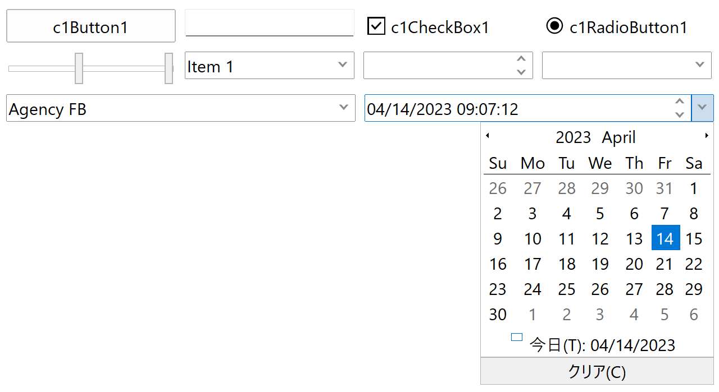
Task: Open the Item 1 combo box dropdown
Action: click(x=343, y=65)
